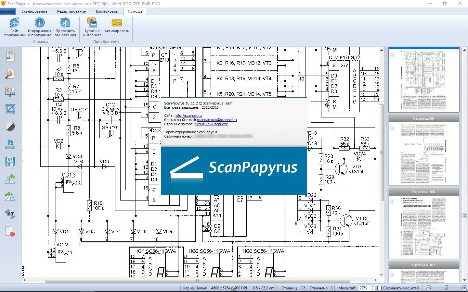Viewport: 468px width, 292px height.
Task: Click the zoom in plus button
Action: point(464,288)
